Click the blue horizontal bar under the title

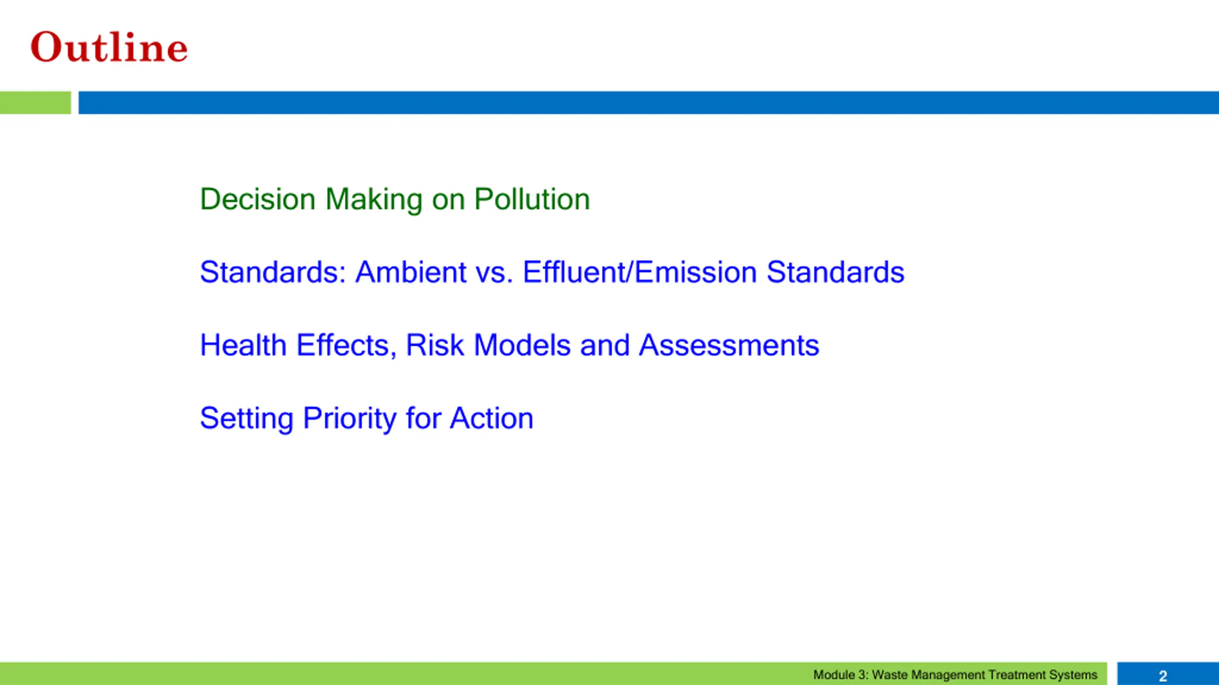tap(649, 103)
